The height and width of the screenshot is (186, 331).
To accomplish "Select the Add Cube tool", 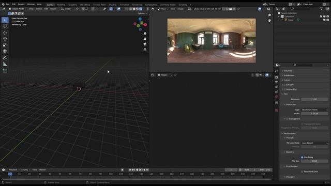I will pyautogui.click(x=5, y=71).
